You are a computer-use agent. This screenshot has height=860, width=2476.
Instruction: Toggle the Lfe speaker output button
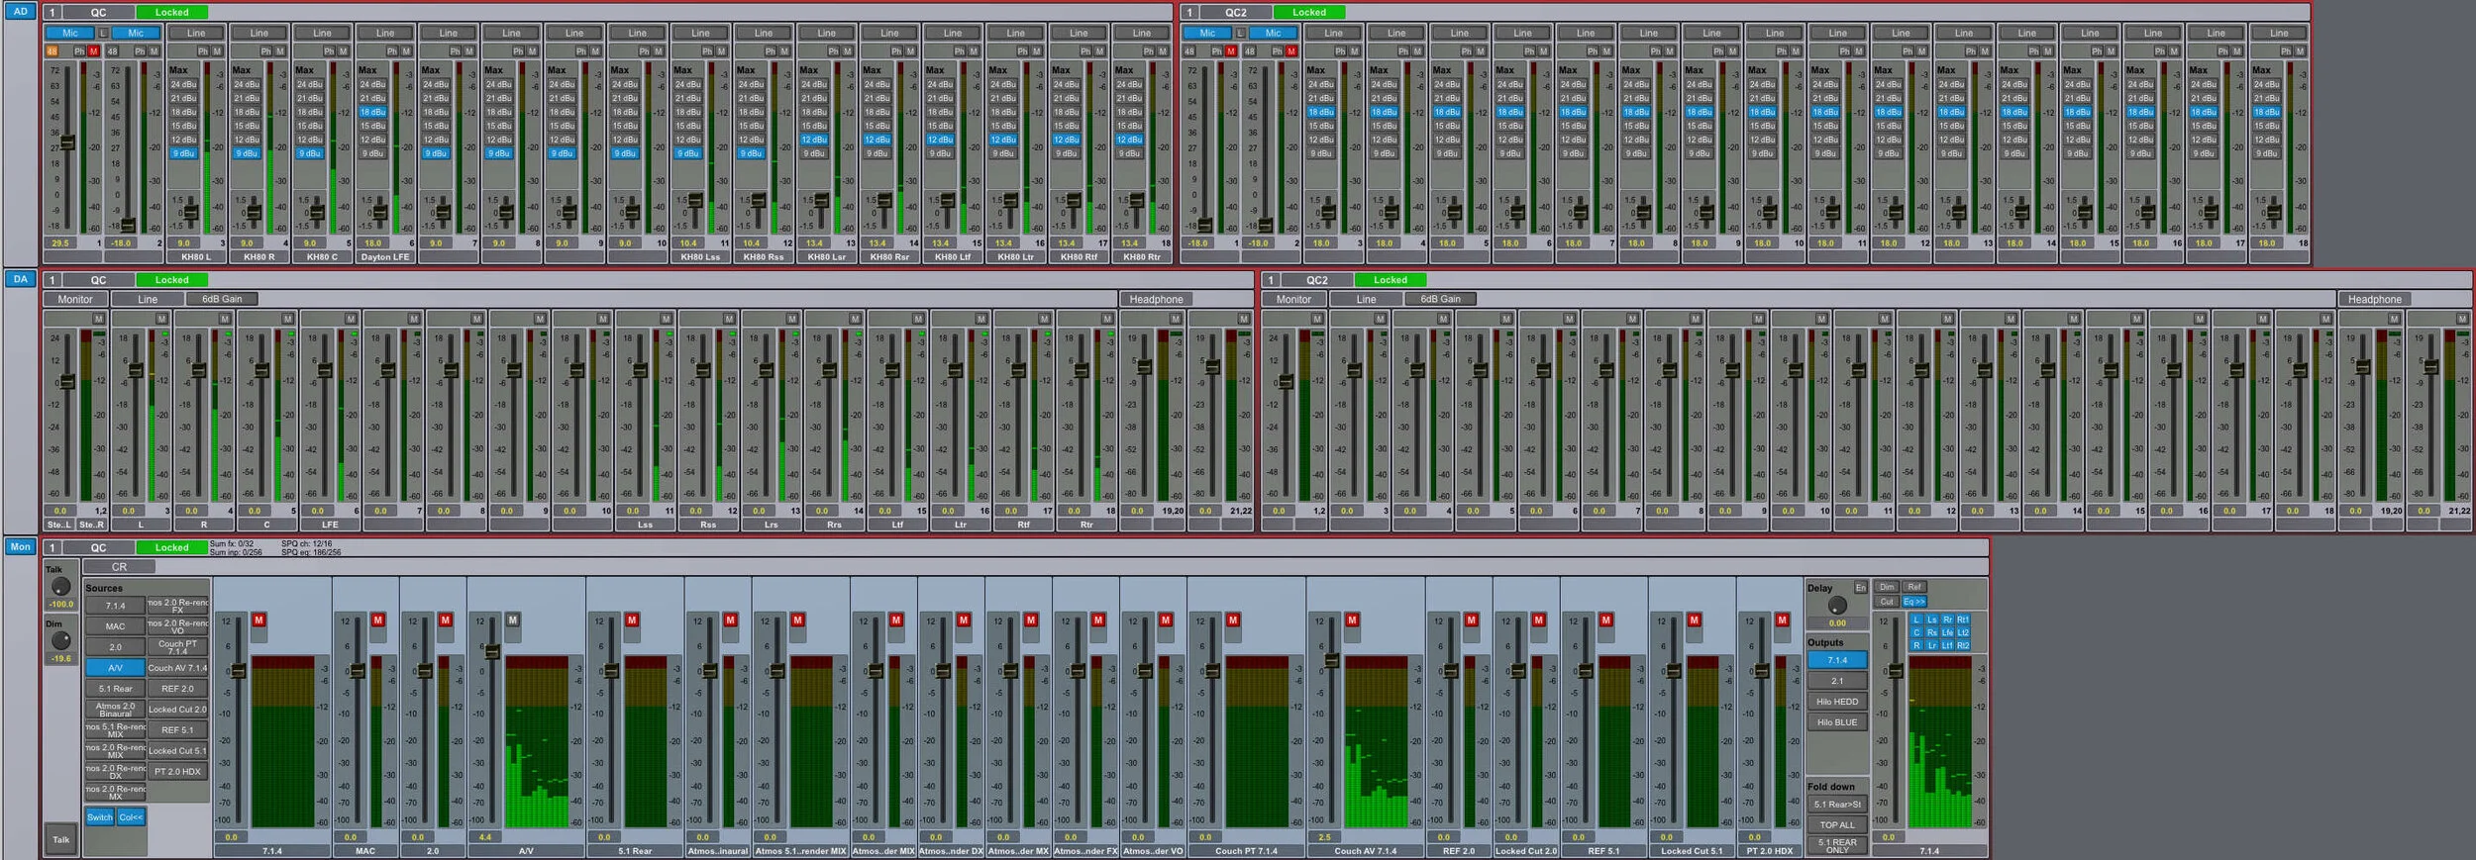tap(1947, 632)
